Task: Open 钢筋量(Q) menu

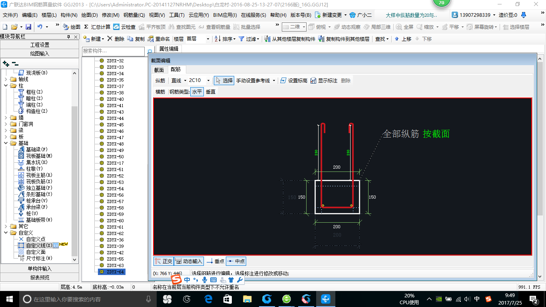Action: (134, 15)
